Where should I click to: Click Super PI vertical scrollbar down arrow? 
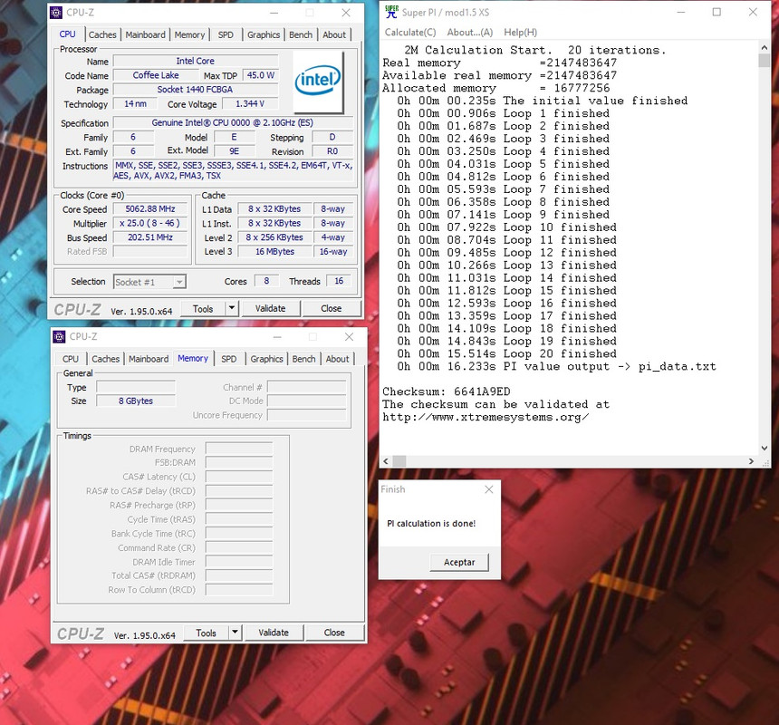765,449
